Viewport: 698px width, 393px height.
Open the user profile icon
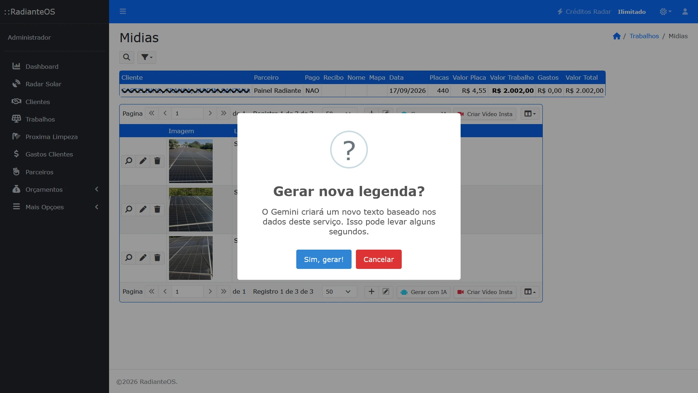[685, 12]
